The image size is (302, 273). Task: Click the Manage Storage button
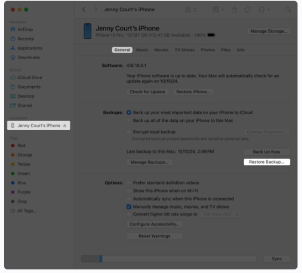pyautogui.click(x=269, y=31)
